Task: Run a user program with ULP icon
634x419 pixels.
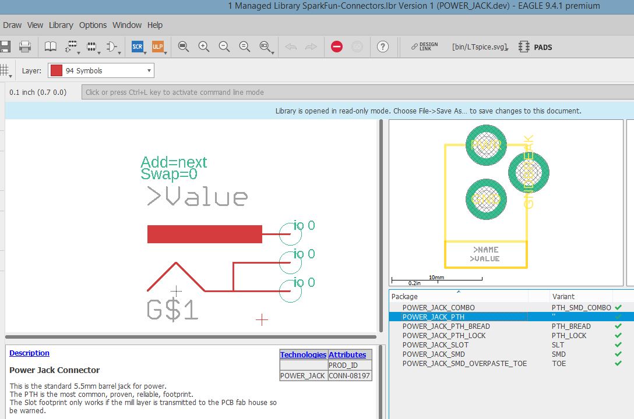Action: click(157, 47)
